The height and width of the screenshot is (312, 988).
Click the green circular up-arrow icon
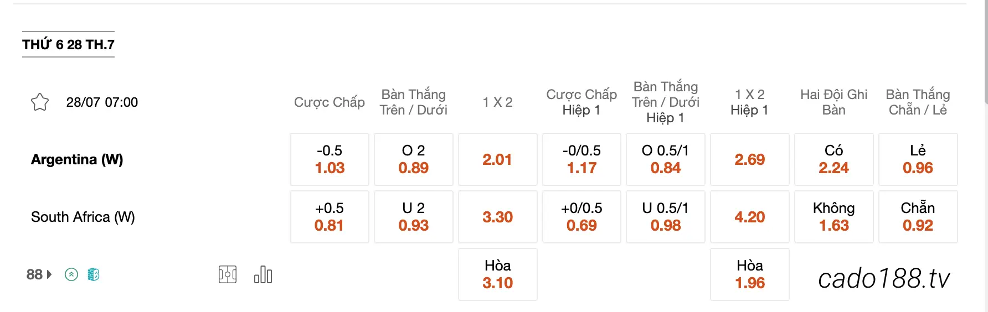click(x=71, y=274)
